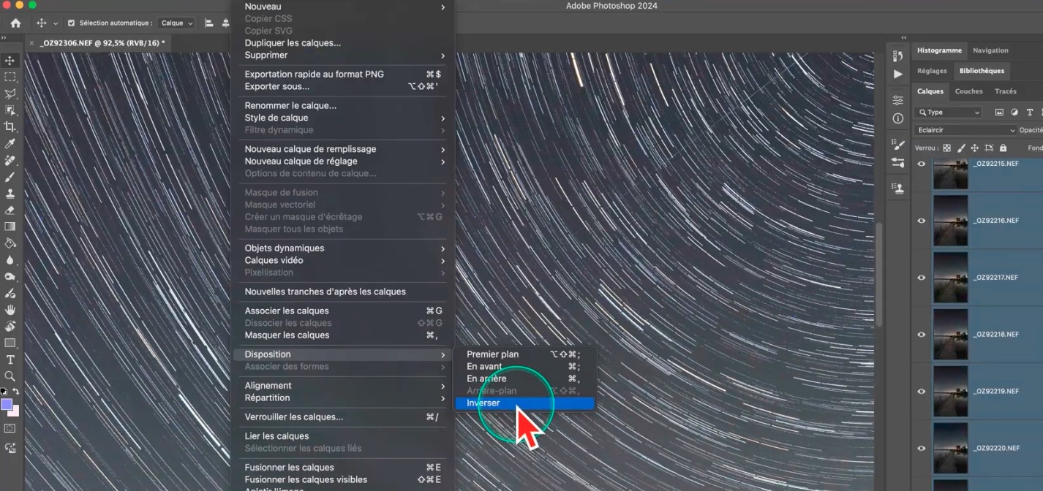
Task: Open the Eclaircir blend mode dropdown
Action: coord(965,130)
